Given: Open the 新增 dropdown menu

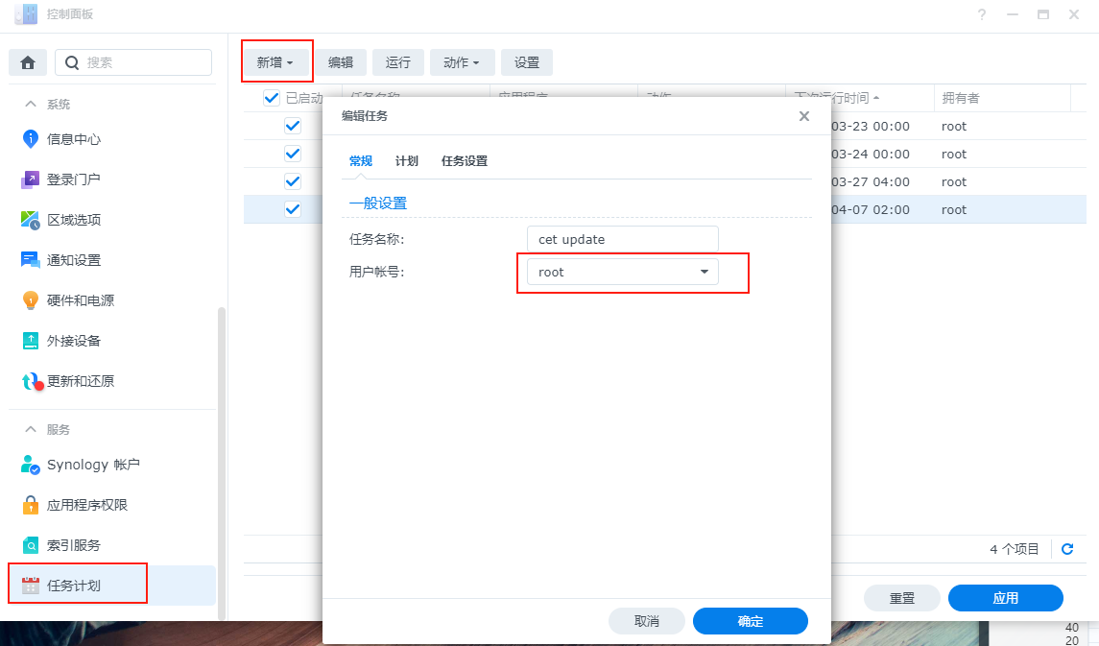Looking at the screenshot, I should 275,62.
